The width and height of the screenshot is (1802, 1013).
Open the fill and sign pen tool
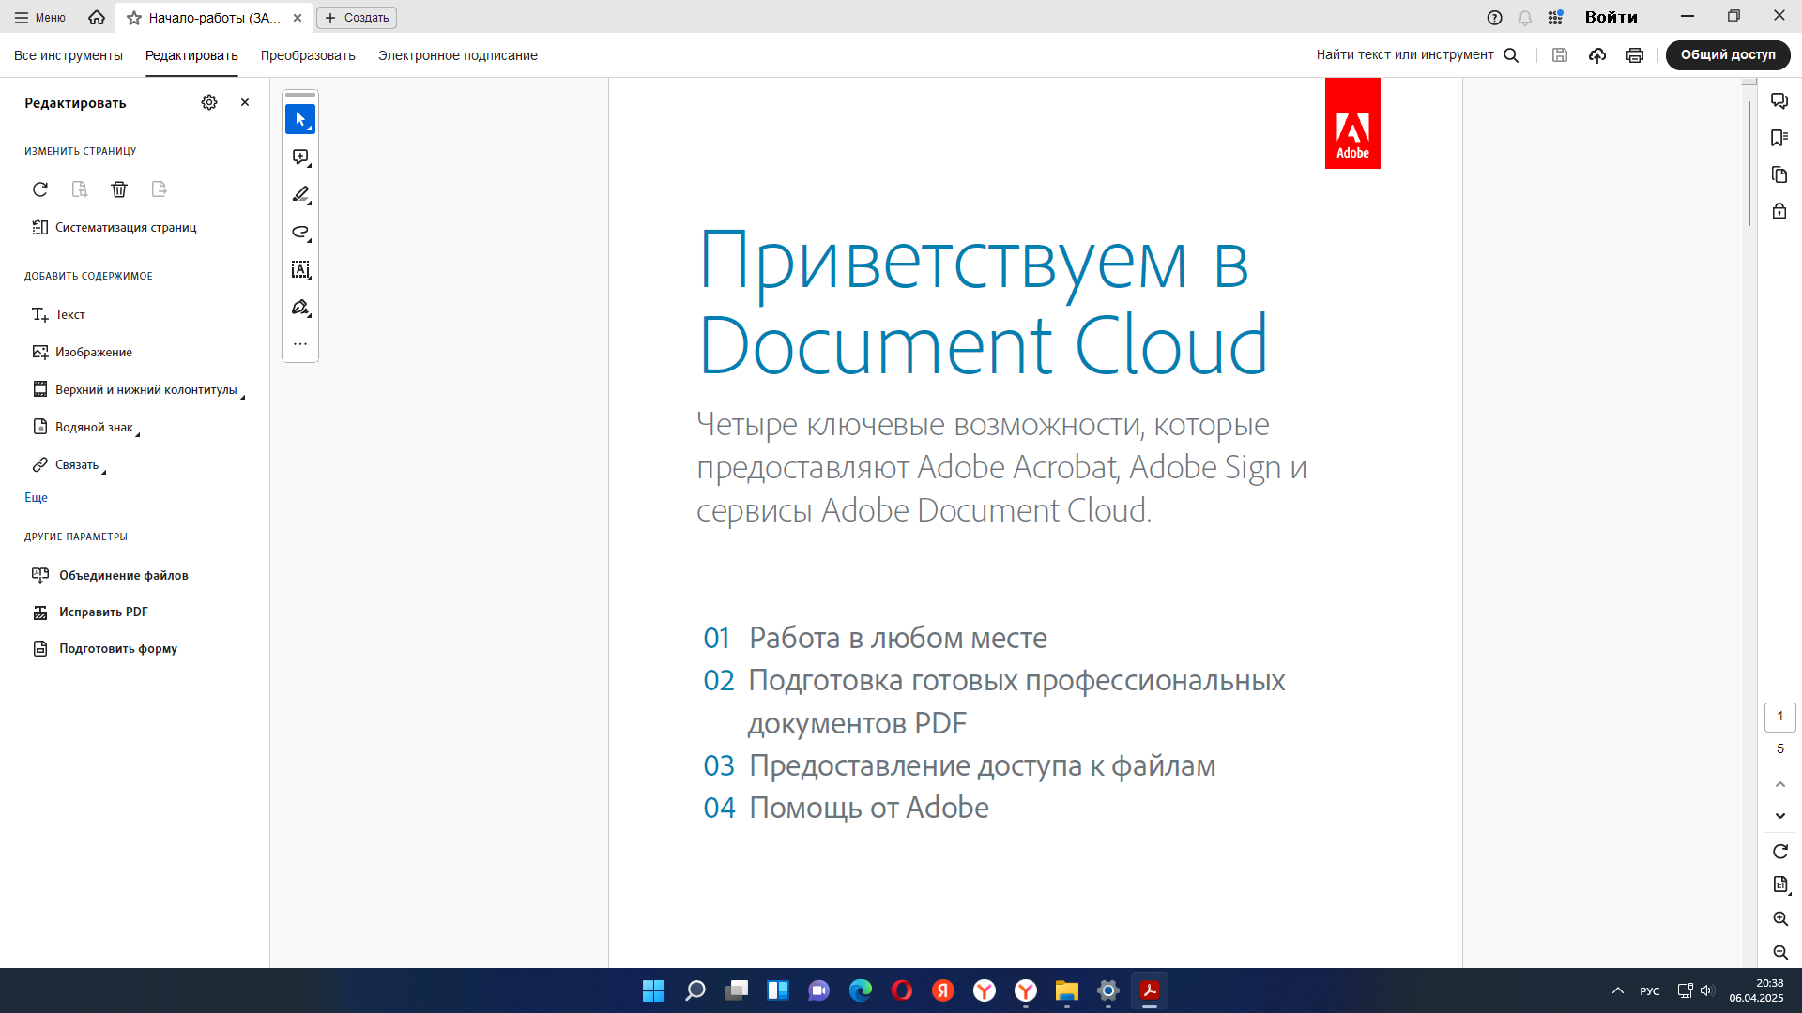300,308
